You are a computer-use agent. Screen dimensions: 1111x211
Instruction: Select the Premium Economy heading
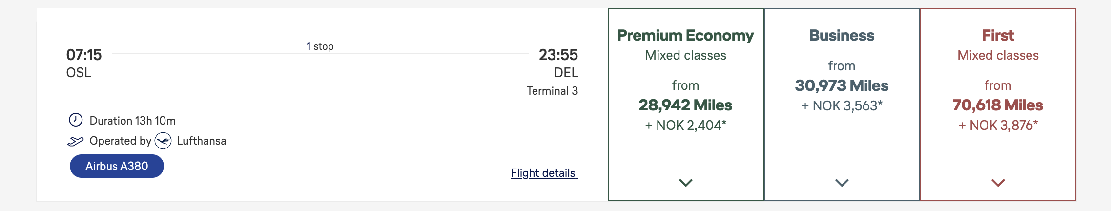[x=685, y=35]
